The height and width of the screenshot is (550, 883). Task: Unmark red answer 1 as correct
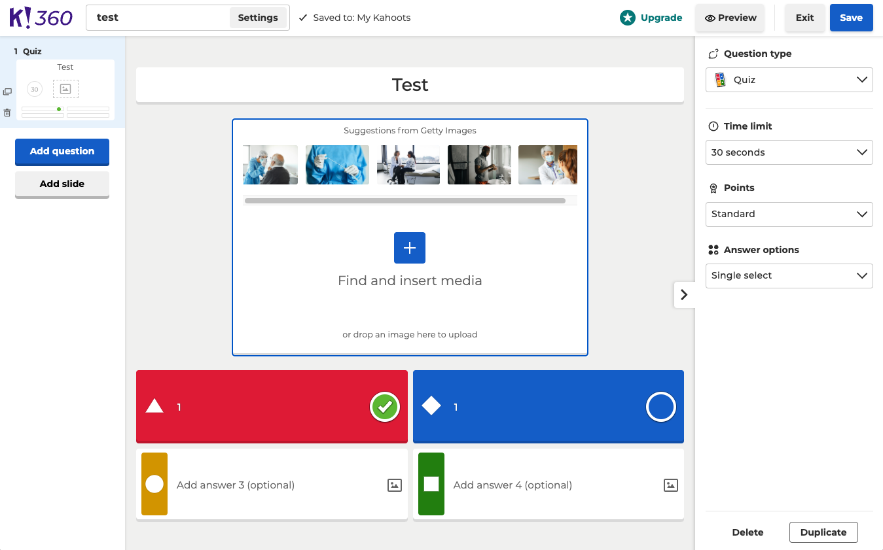coord(385,407)
